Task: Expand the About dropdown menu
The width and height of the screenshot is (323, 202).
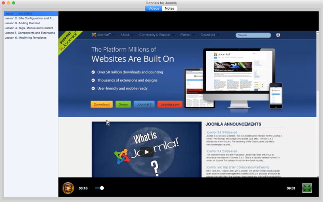Action: 127,35
